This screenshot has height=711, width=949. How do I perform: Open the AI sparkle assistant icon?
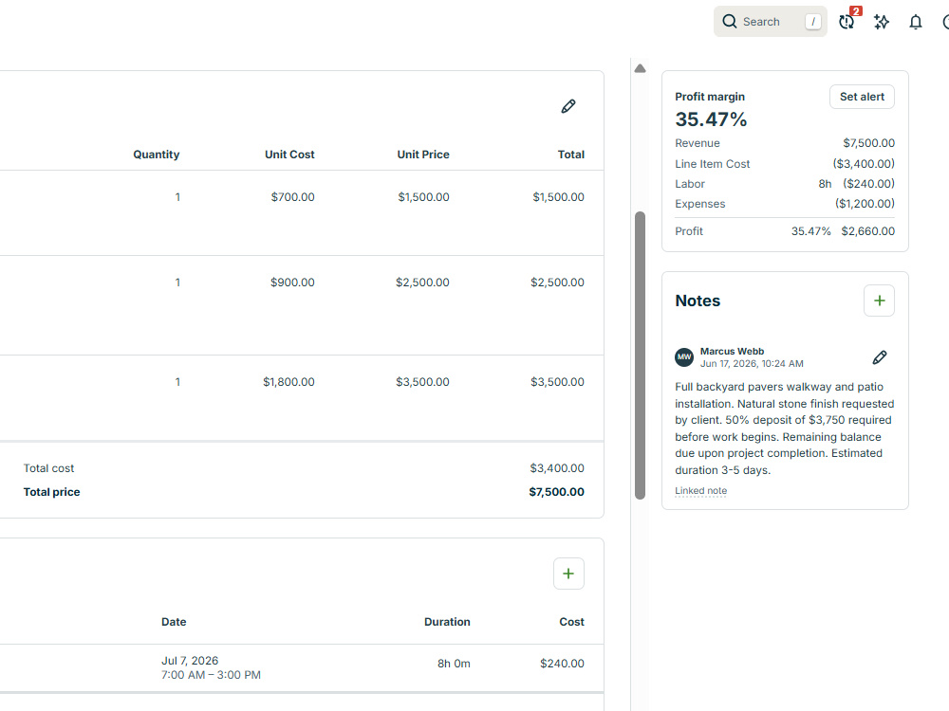pos(882,22)
